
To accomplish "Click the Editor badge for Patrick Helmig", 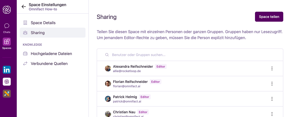I will coord(145,97).
